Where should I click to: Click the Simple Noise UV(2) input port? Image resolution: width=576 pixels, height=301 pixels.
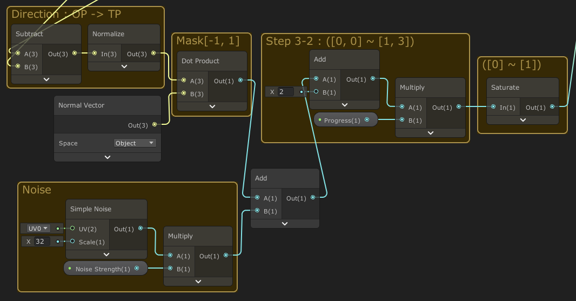(x=72, y=228)
